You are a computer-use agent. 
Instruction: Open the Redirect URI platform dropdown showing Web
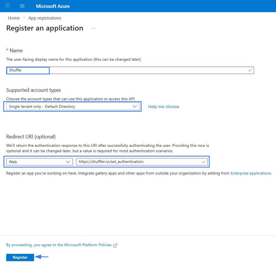[39, 162]
